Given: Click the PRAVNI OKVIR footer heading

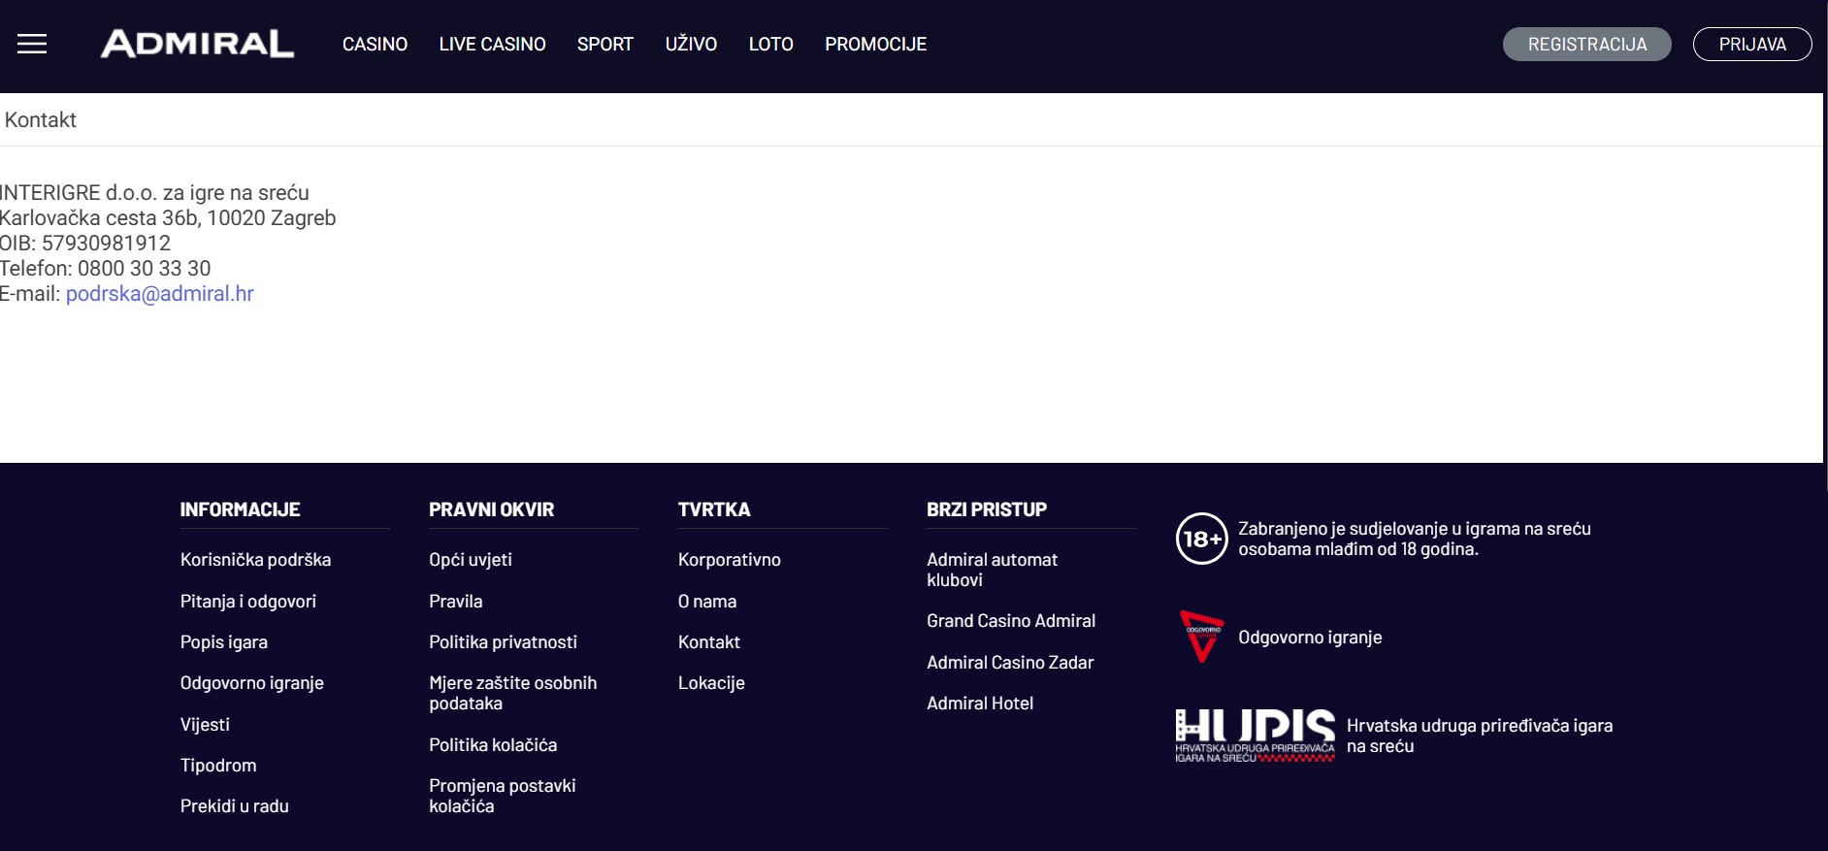Looking at the screenshot, I should pyautogui.click(x=492, y=509).
